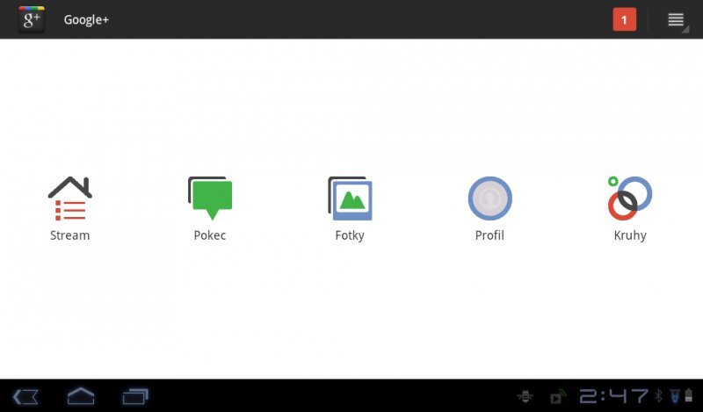Tap the Google+ g+ logo icon
703x412 pixels.
coord(32,19)
